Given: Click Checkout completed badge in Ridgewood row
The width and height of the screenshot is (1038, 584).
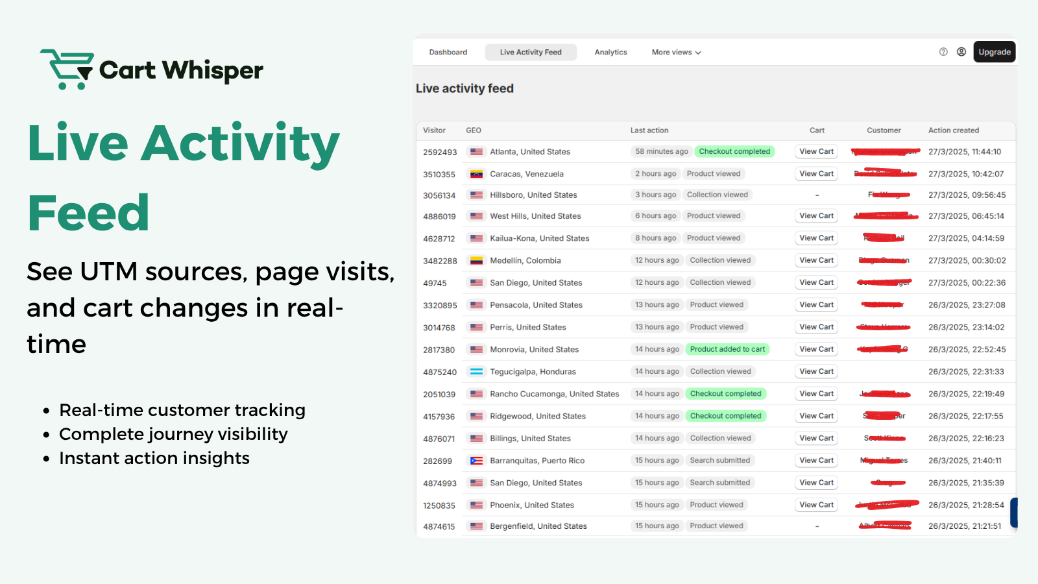Looking at the screenshot, I should point(725,416).
